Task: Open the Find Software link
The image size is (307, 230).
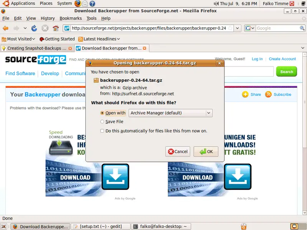Action: [20, 74]
